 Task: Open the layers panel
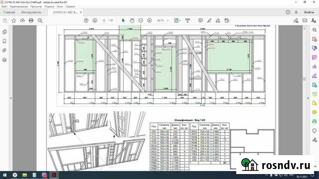(x=4, y=60)
